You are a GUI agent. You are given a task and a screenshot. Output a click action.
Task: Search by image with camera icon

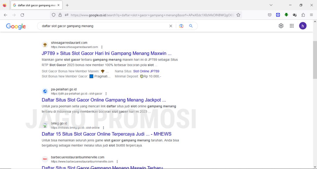(181, 26)
